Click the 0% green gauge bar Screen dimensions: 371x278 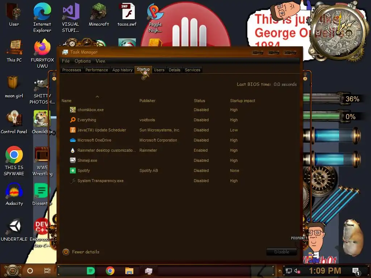(322, 117)
